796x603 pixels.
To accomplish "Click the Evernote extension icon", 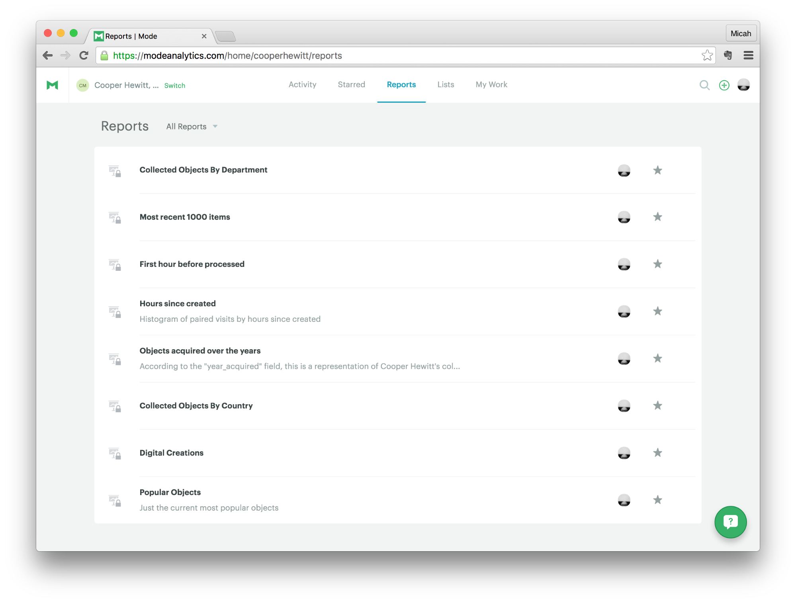I will click(x=728, y=55).
